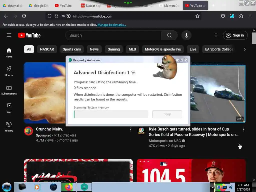Click the site security padlock icon

click(x=56, y=16)
